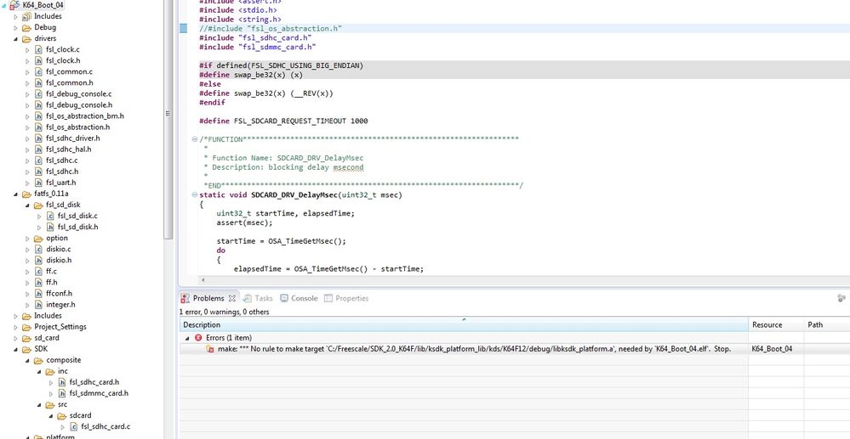Sort problems by Description column header

point(464,324)
